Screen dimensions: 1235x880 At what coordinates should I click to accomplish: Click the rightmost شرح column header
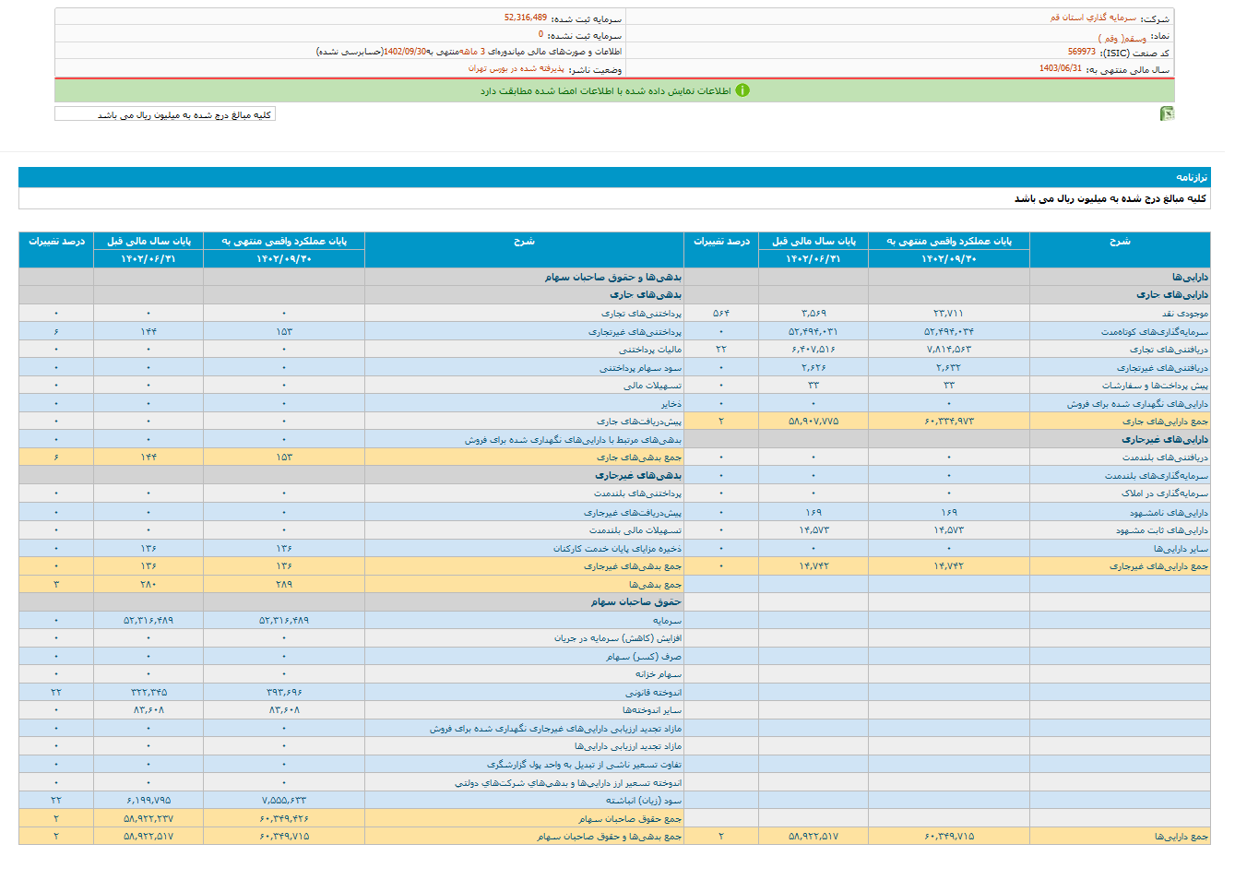click(1119, 241)
